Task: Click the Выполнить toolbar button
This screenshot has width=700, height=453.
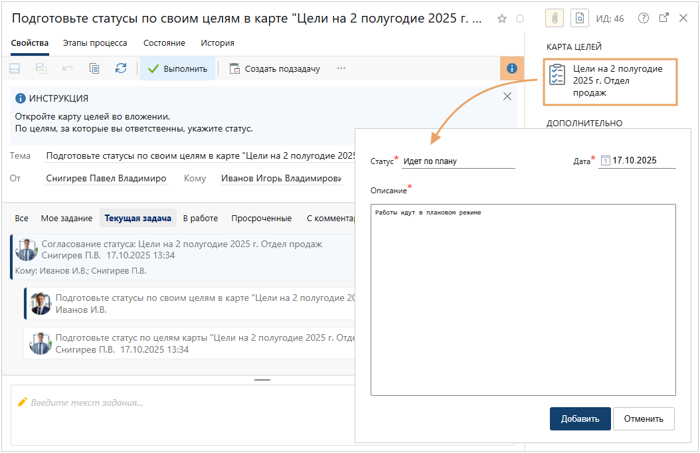Action: (177, 68)
